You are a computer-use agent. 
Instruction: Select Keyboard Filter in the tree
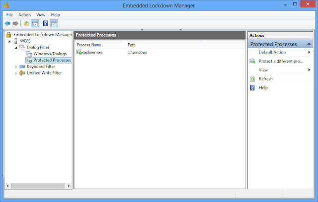41,67
